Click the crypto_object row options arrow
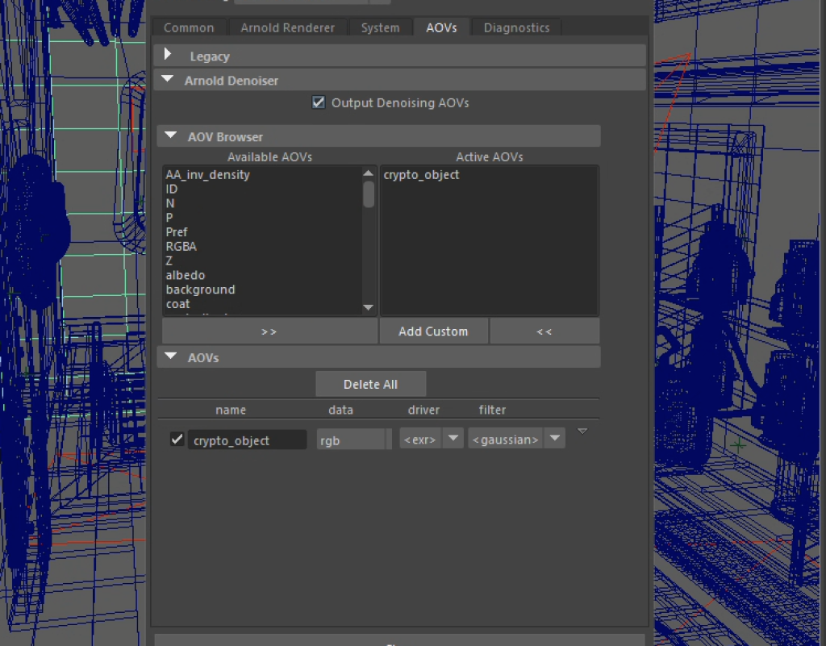This screenshot has width=826, height=646. point(582,432)
